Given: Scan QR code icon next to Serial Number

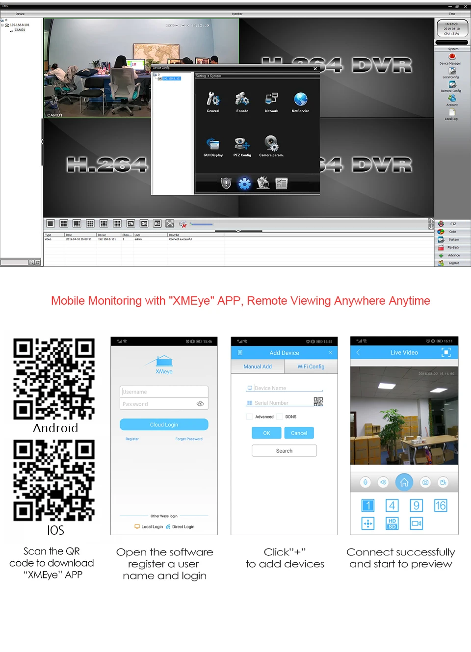Looking at the screenshot, I should [x=318, y=402].
